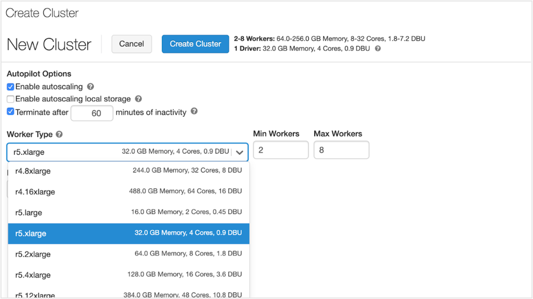Select r4.8xlarge from worker type list
The image size is (533, 299).
(129, 171)
